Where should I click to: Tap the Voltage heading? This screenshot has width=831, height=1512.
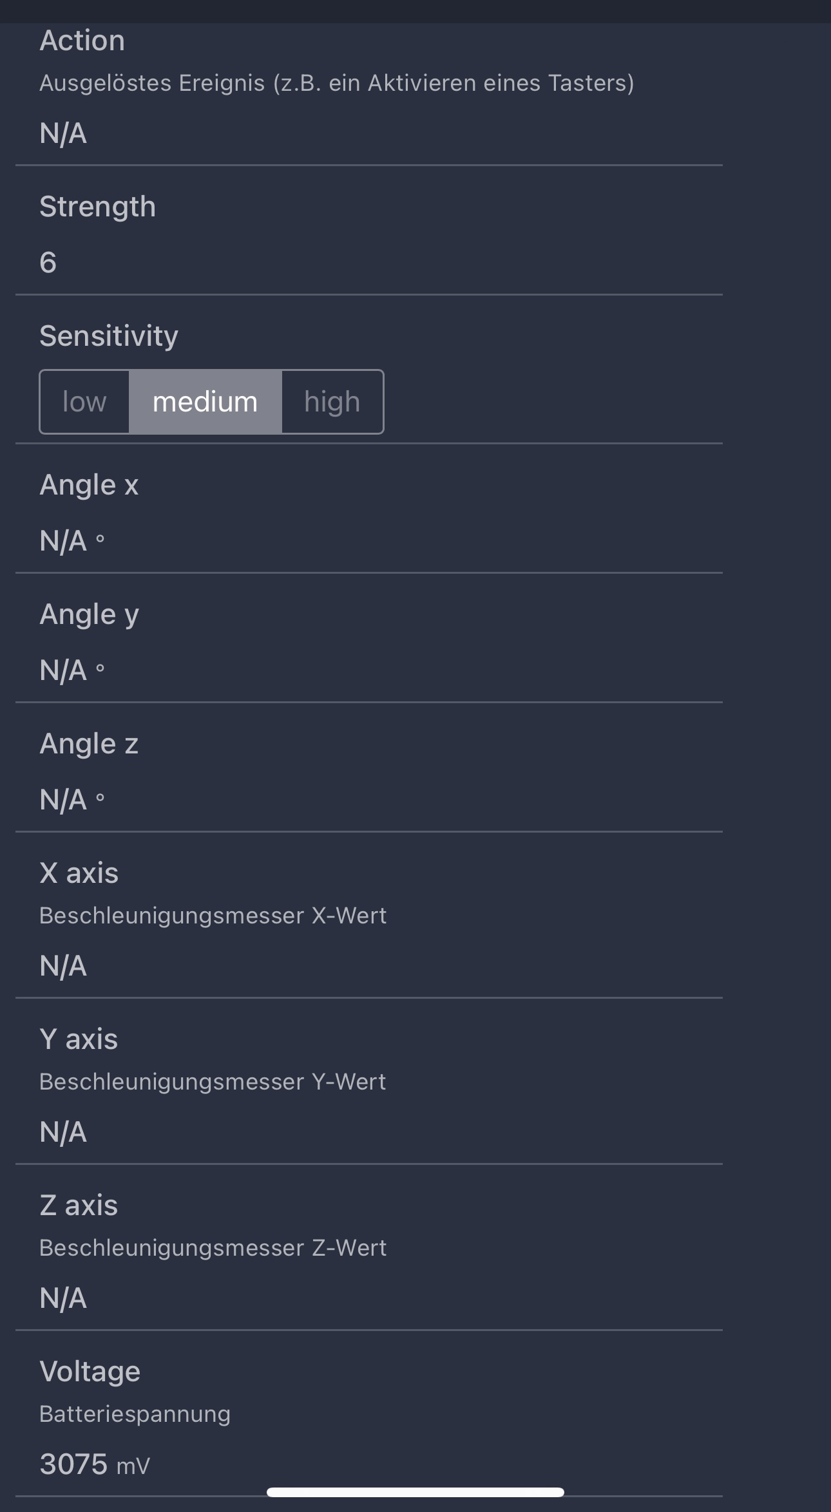point(90,1372)
